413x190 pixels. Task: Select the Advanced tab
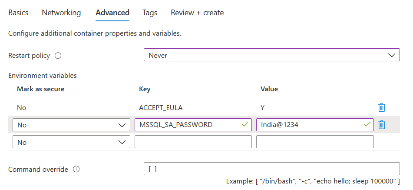click(112, 13)
